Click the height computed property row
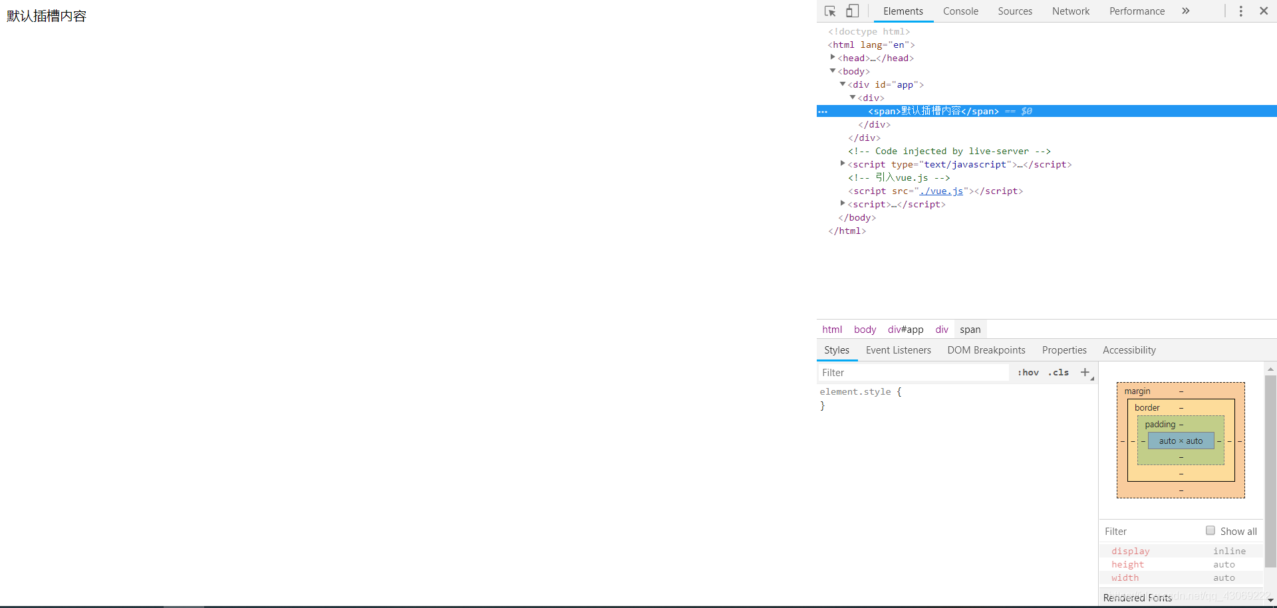The height and width of the screenshot is (608, 1277). point(1181,564)
